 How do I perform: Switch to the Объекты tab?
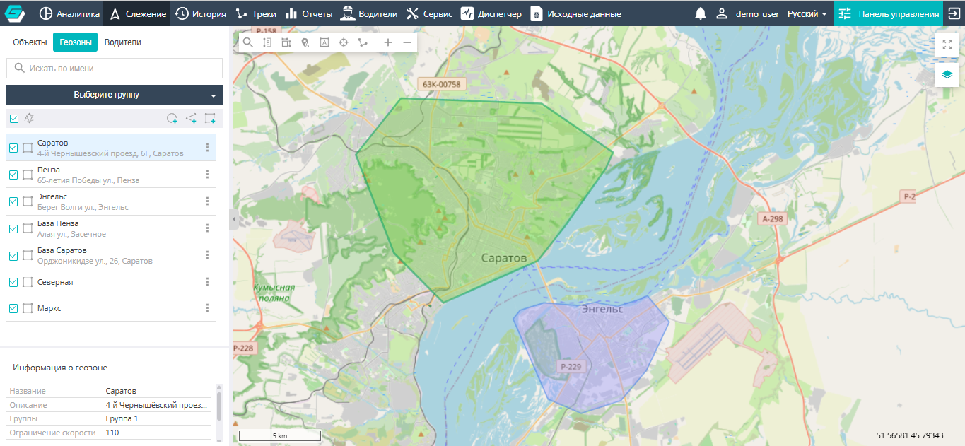30,42
